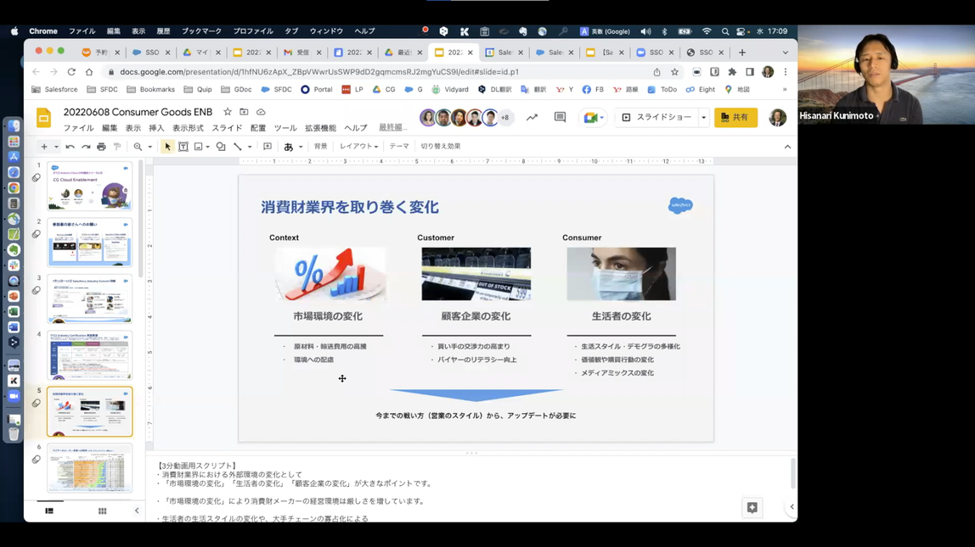Image resolution: width=975 pixels, height=547 pixels.
Task: Open the レイアウト layout dropdown
Action: (x=358, y=147)
